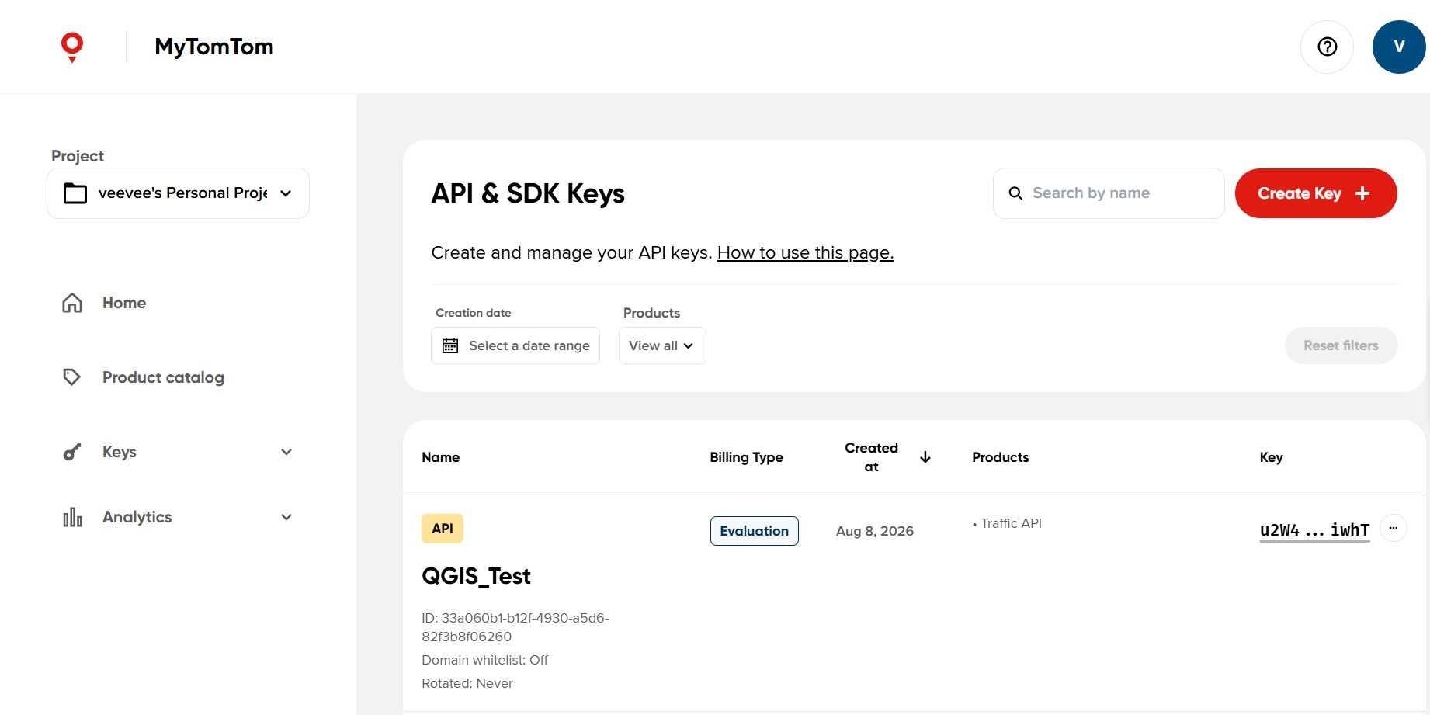1430x715 pixels.
Task: Expand the Keys menu chevron
Action: pos(286,452)
